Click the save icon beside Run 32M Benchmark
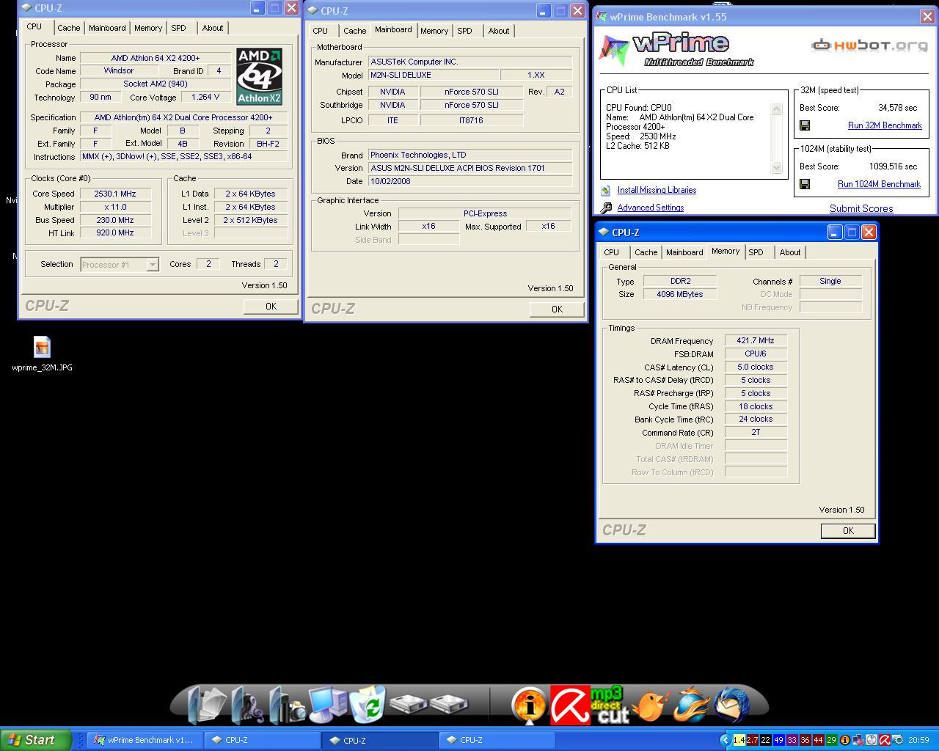The width and height of the screenshot is (939, 751). [x=805, y=125]
